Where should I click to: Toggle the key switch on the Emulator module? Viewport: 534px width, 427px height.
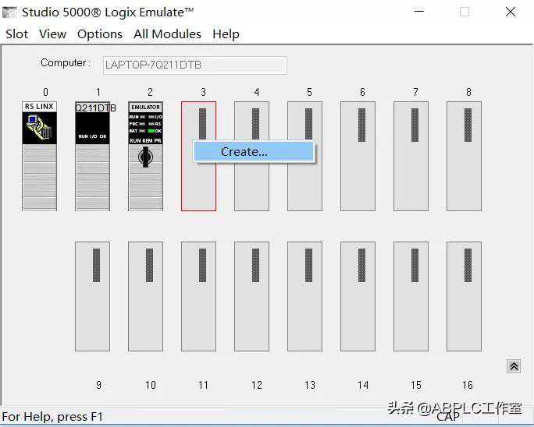click(x=145, y=158)
